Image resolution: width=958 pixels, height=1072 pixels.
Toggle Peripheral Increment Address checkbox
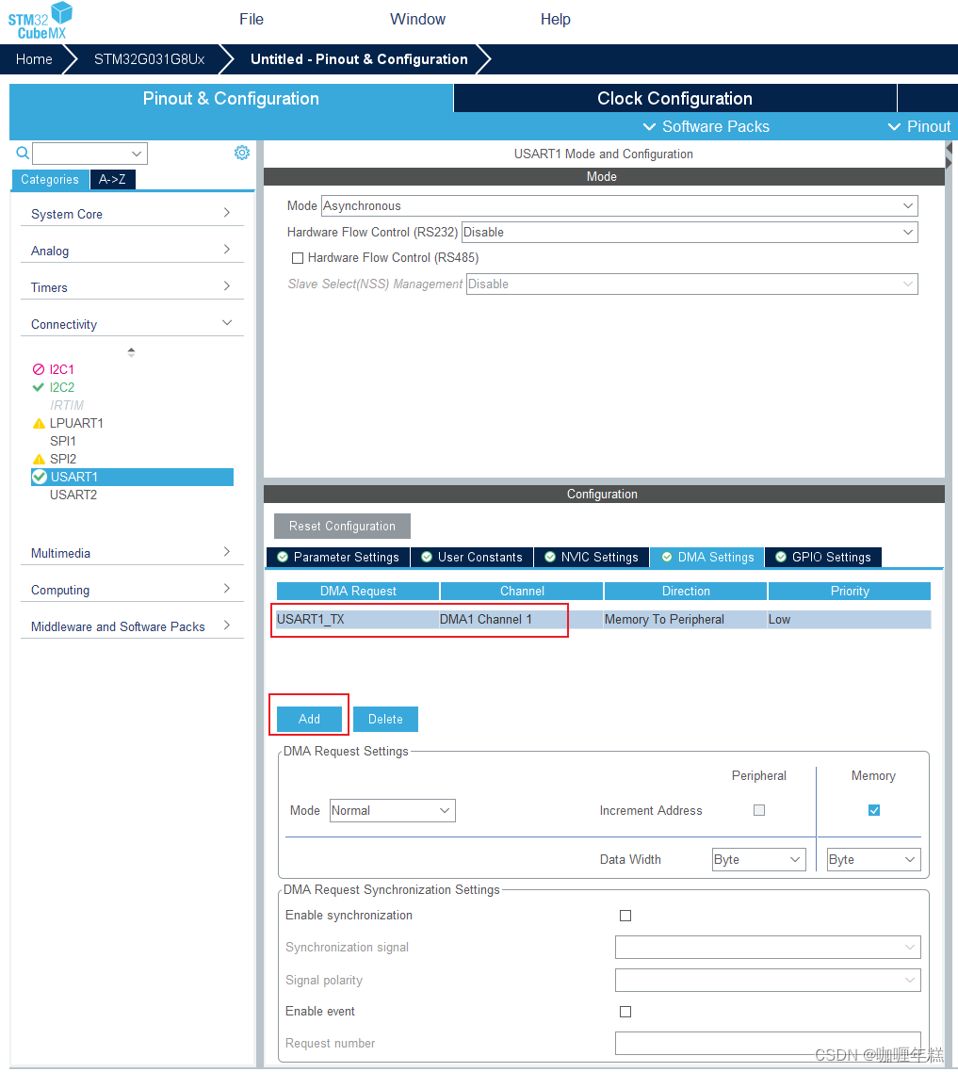pos(759,810)
